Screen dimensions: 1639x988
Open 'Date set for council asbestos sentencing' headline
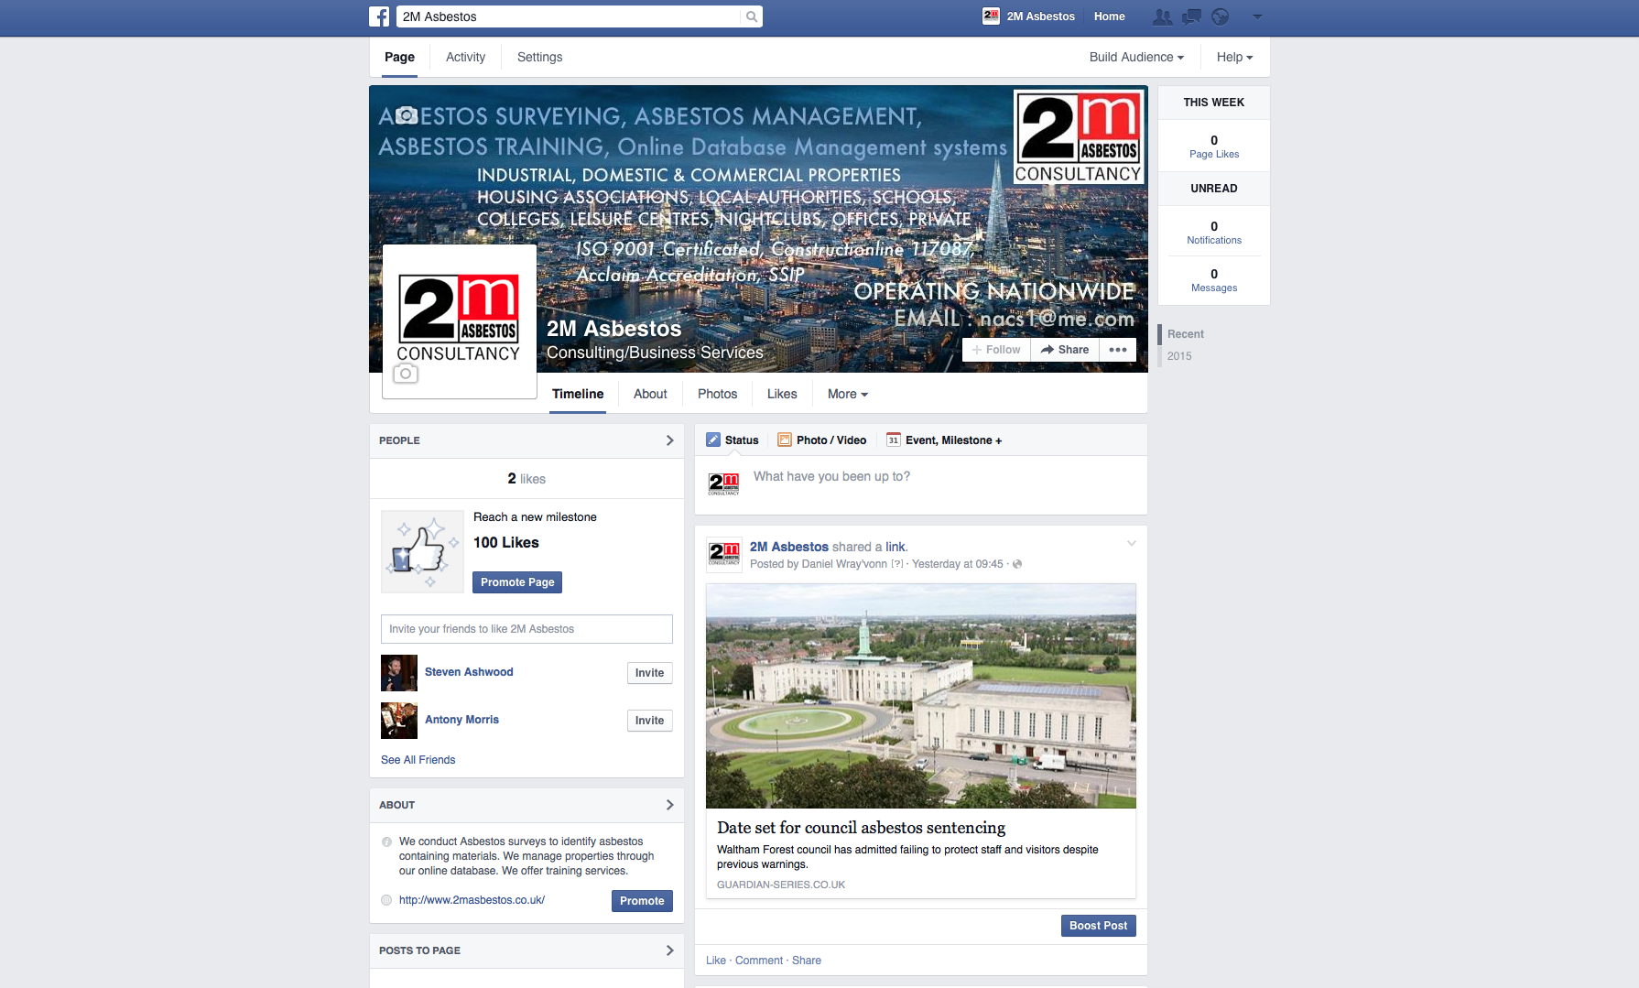click(861, 828)
